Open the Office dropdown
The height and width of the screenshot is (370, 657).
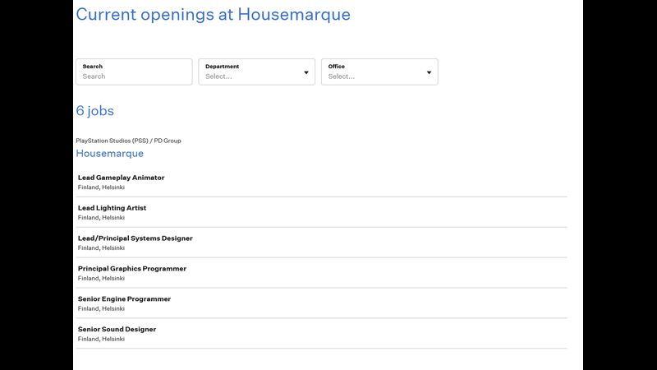point(379,72)
